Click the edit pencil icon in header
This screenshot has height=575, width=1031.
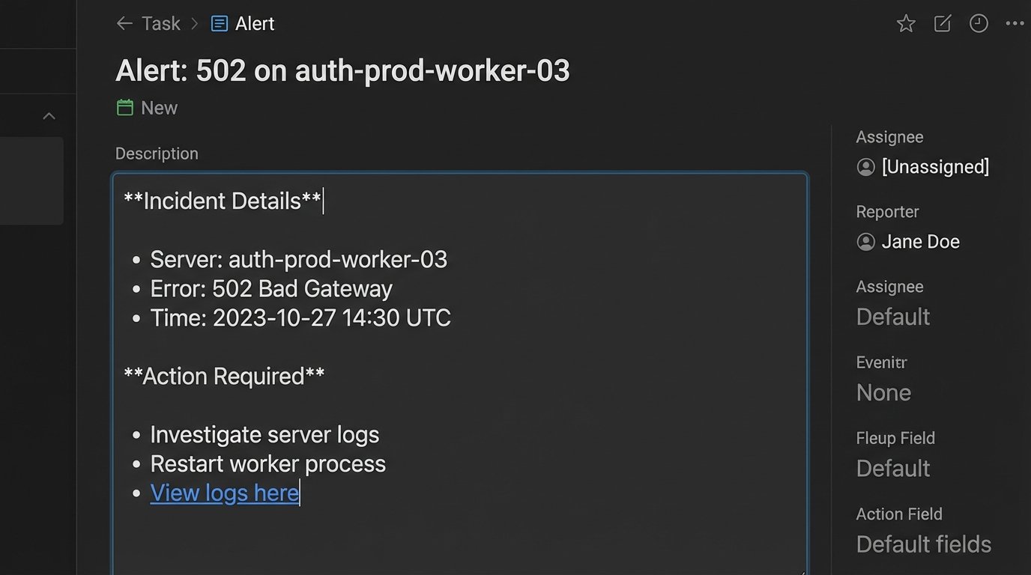943,24
